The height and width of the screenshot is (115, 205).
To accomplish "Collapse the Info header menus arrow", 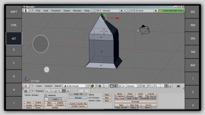I will tap(32, 11).
